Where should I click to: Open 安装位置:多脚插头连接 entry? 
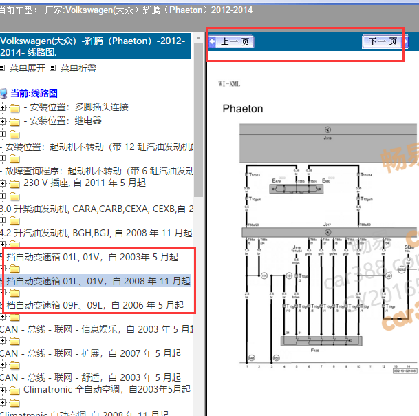point(76,107)
